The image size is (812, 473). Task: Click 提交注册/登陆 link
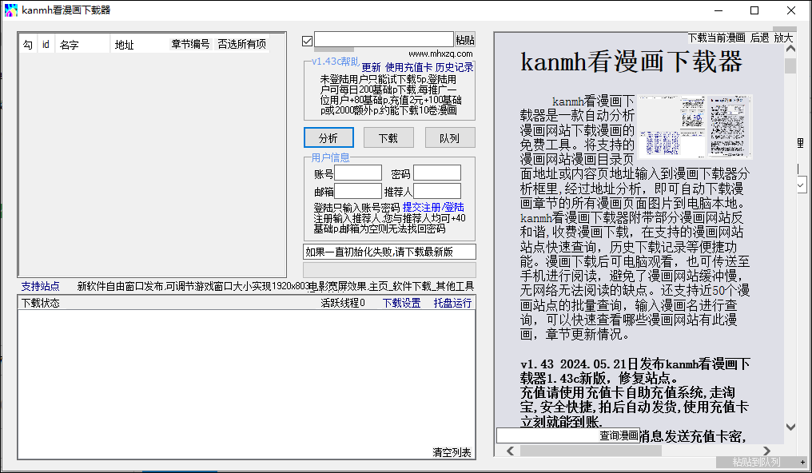tap(433, 207)
